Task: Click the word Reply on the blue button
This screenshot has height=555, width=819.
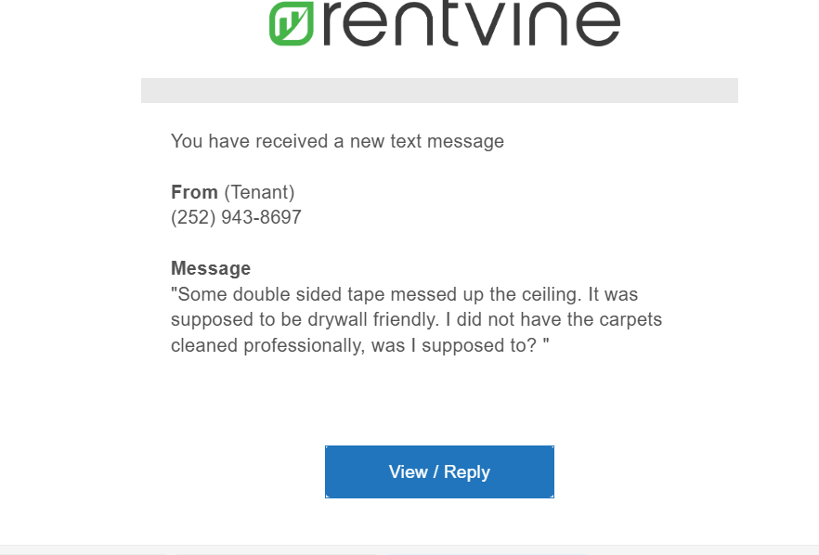Action: [467, 472]
